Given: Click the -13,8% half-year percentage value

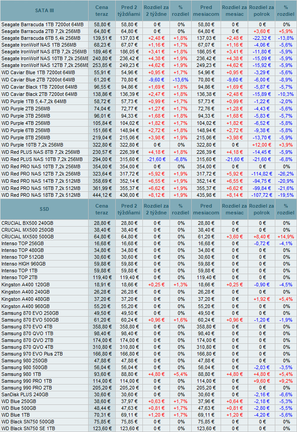Looking at the screenshot, I should [286, 38].
